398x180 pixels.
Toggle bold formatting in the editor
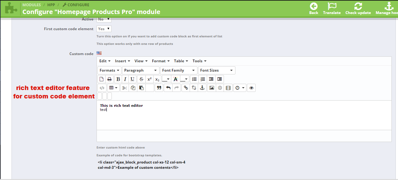[x=118, y=79]
